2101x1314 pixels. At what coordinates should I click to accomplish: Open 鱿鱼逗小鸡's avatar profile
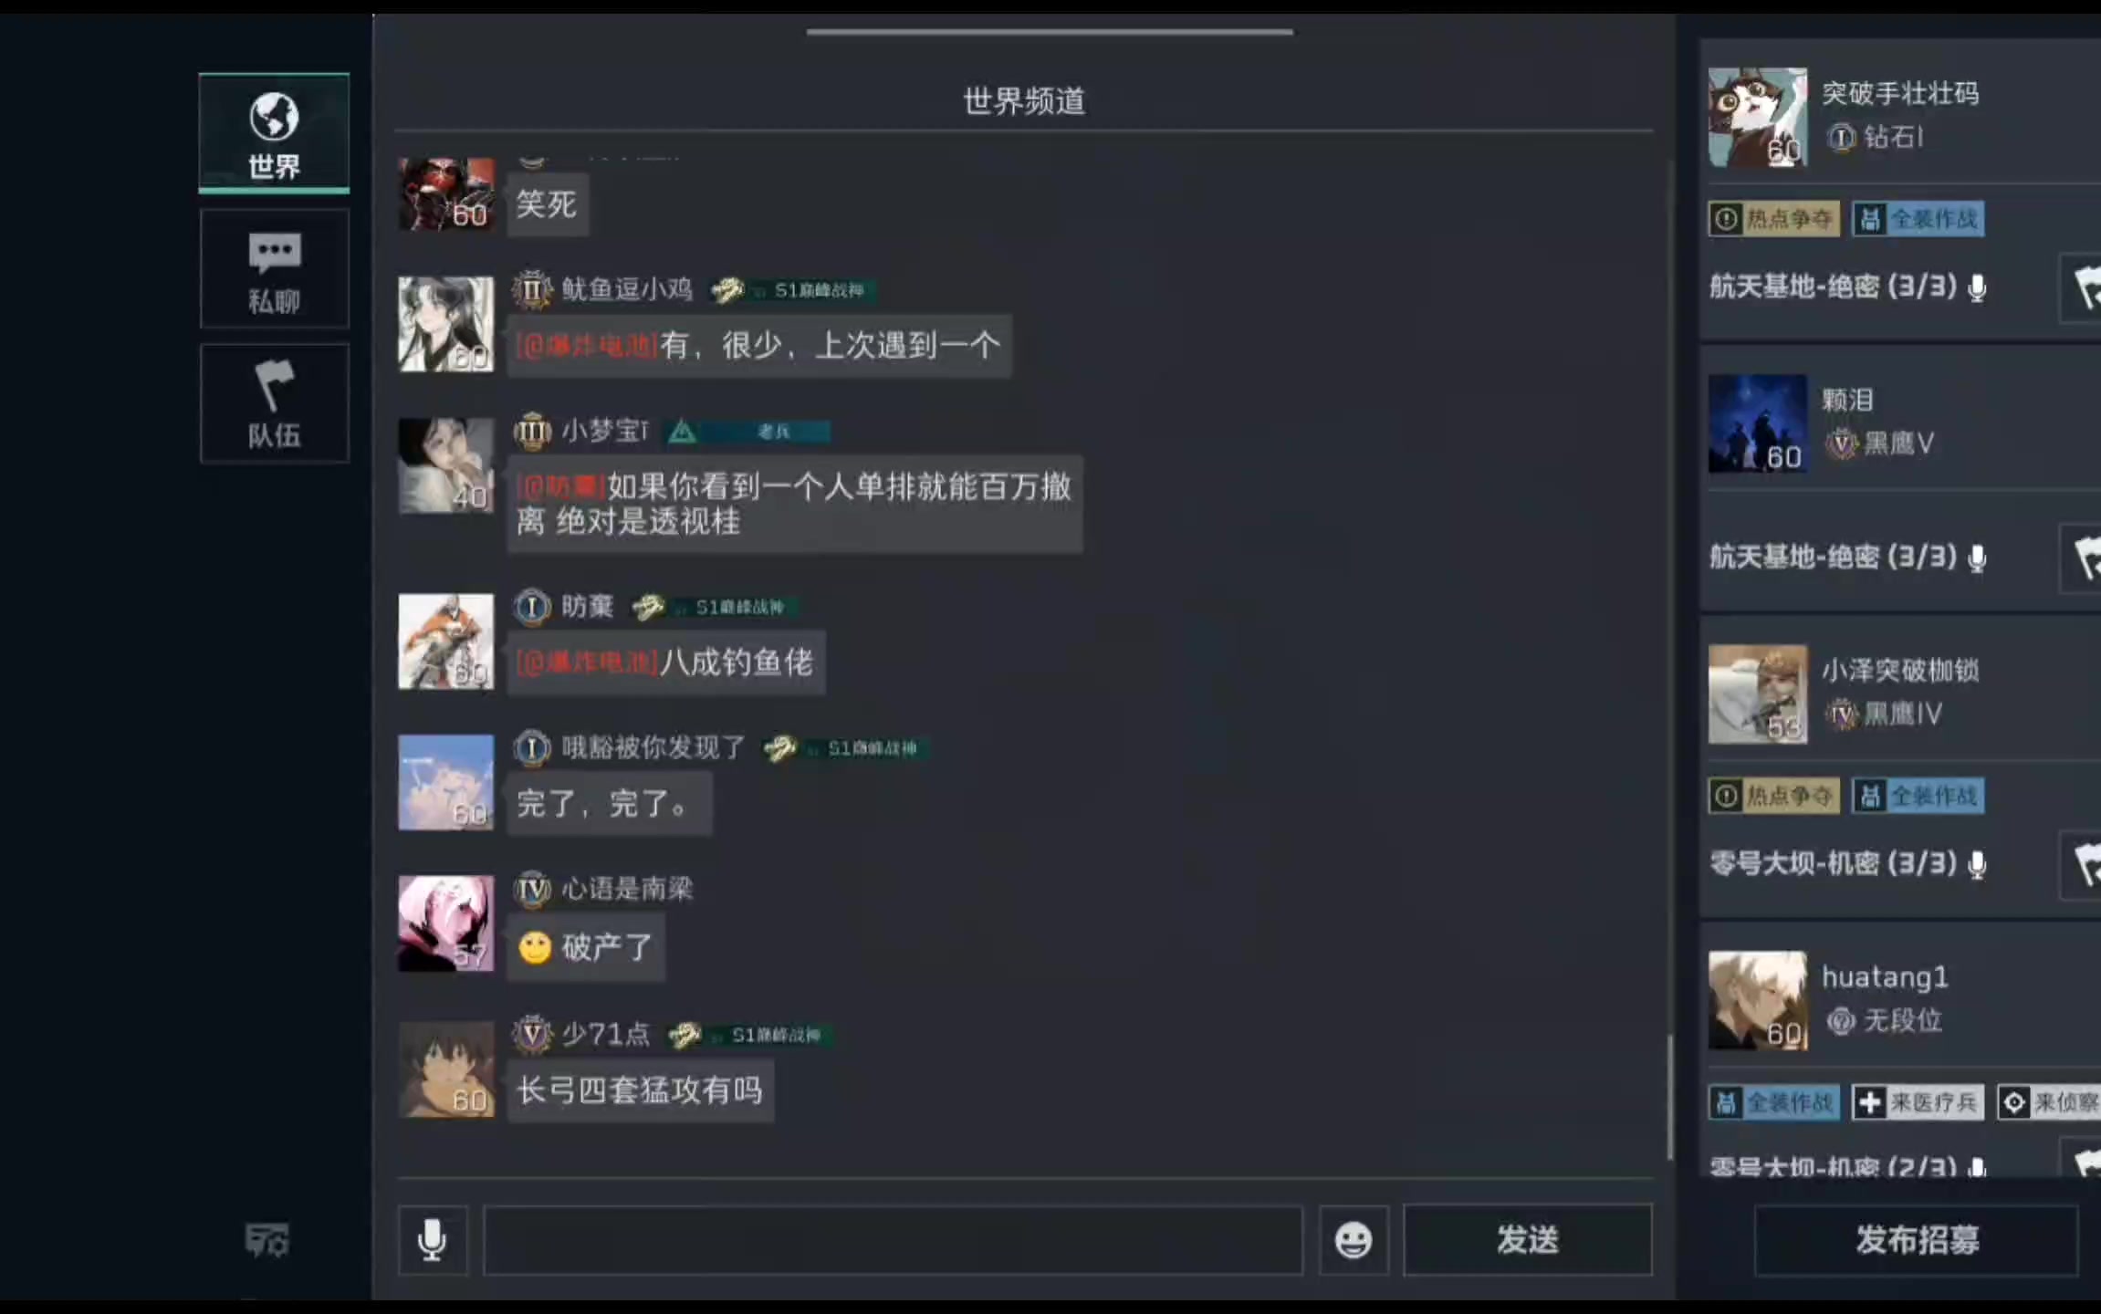[x=446, y=324]
